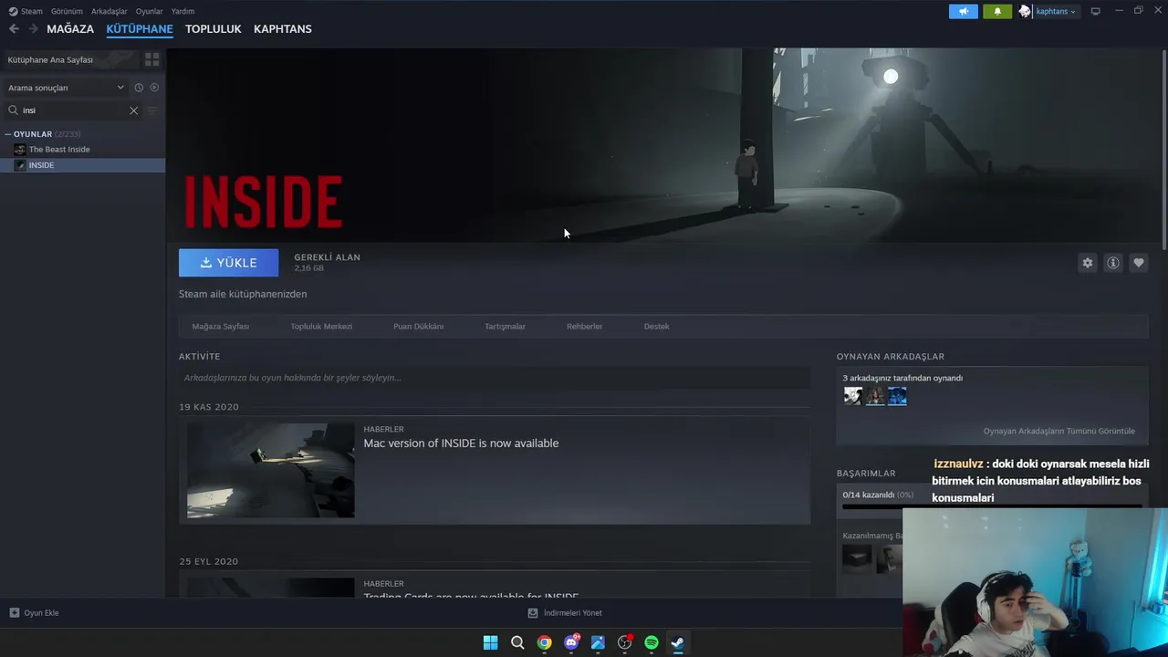This screenshot has width=1168, height=657.
Task: Open the notifications bell icon
Action: (997, 11)
